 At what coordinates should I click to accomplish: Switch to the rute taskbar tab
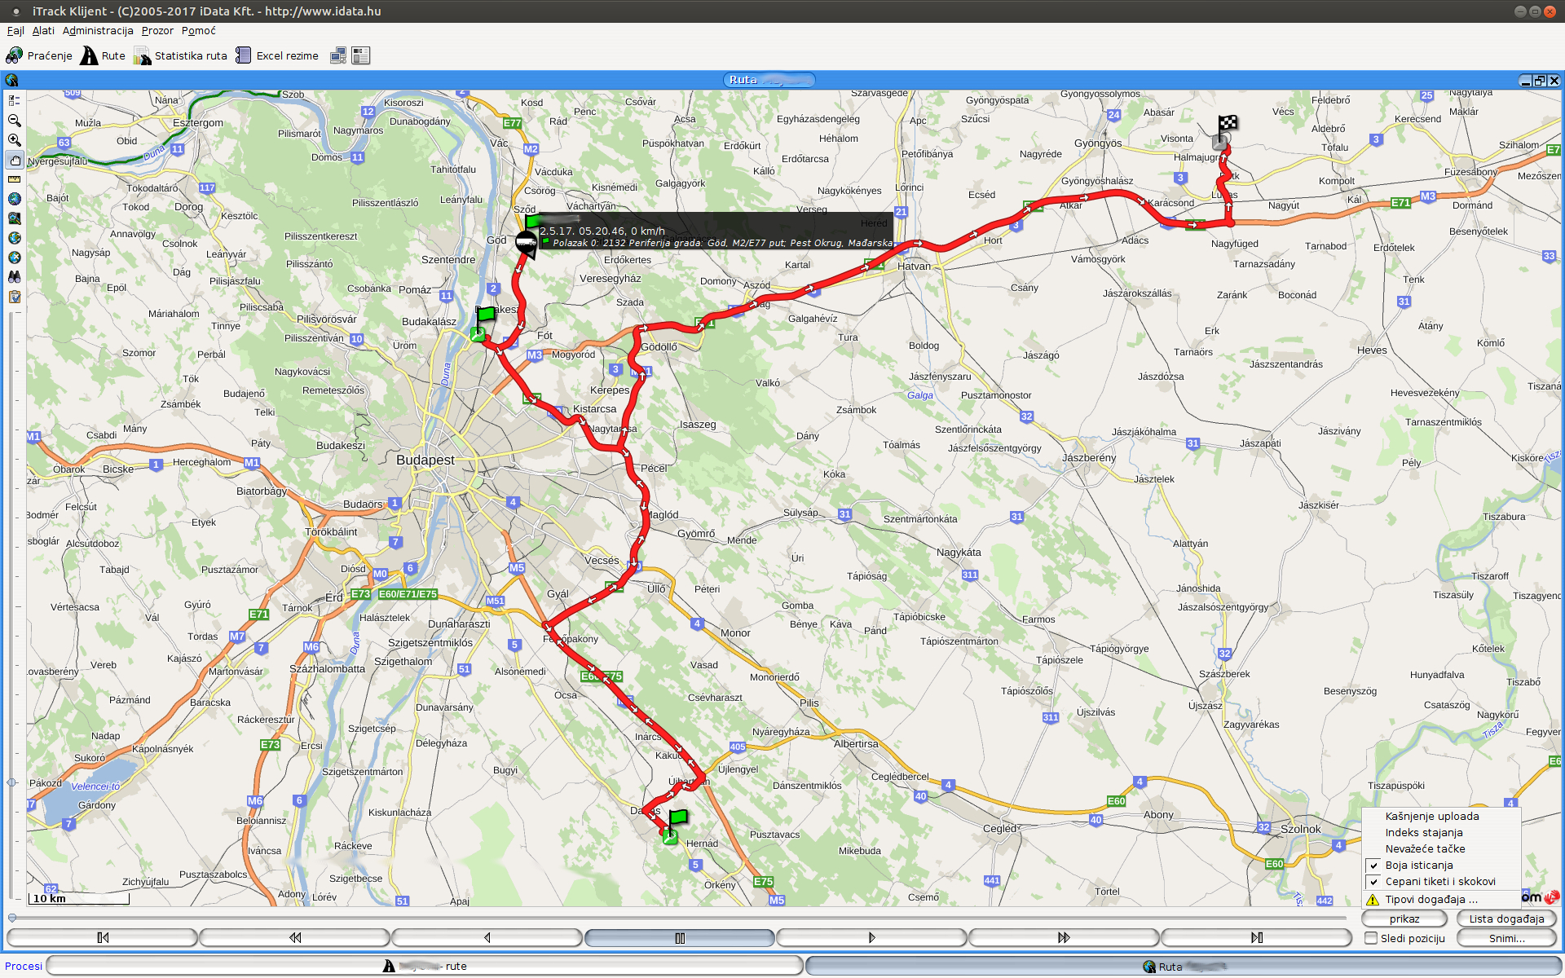tap(425, 966)
